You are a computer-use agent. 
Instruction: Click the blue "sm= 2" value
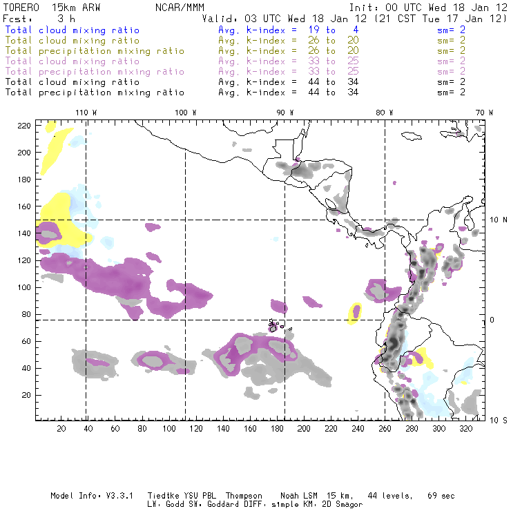[x=451, y=30]
